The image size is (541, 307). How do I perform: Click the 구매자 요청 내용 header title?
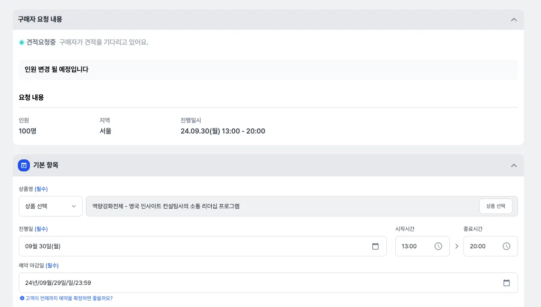[x=40, y=20]
